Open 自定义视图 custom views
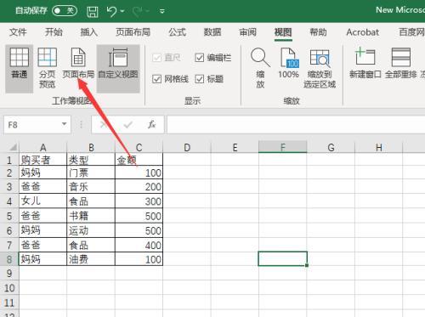The image size is (425, 317). point(118,68)
